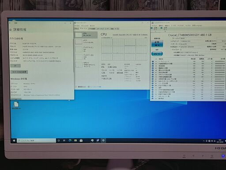Click the CrystalDiskInfo file icon on the desktop
The height and width of the screenshot is (170, 226).
pos(16,105)
